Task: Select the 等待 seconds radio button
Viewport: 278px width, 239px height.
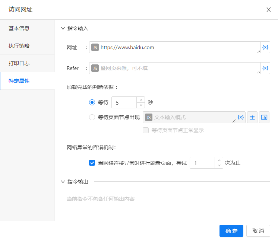Action: [92, 102]
